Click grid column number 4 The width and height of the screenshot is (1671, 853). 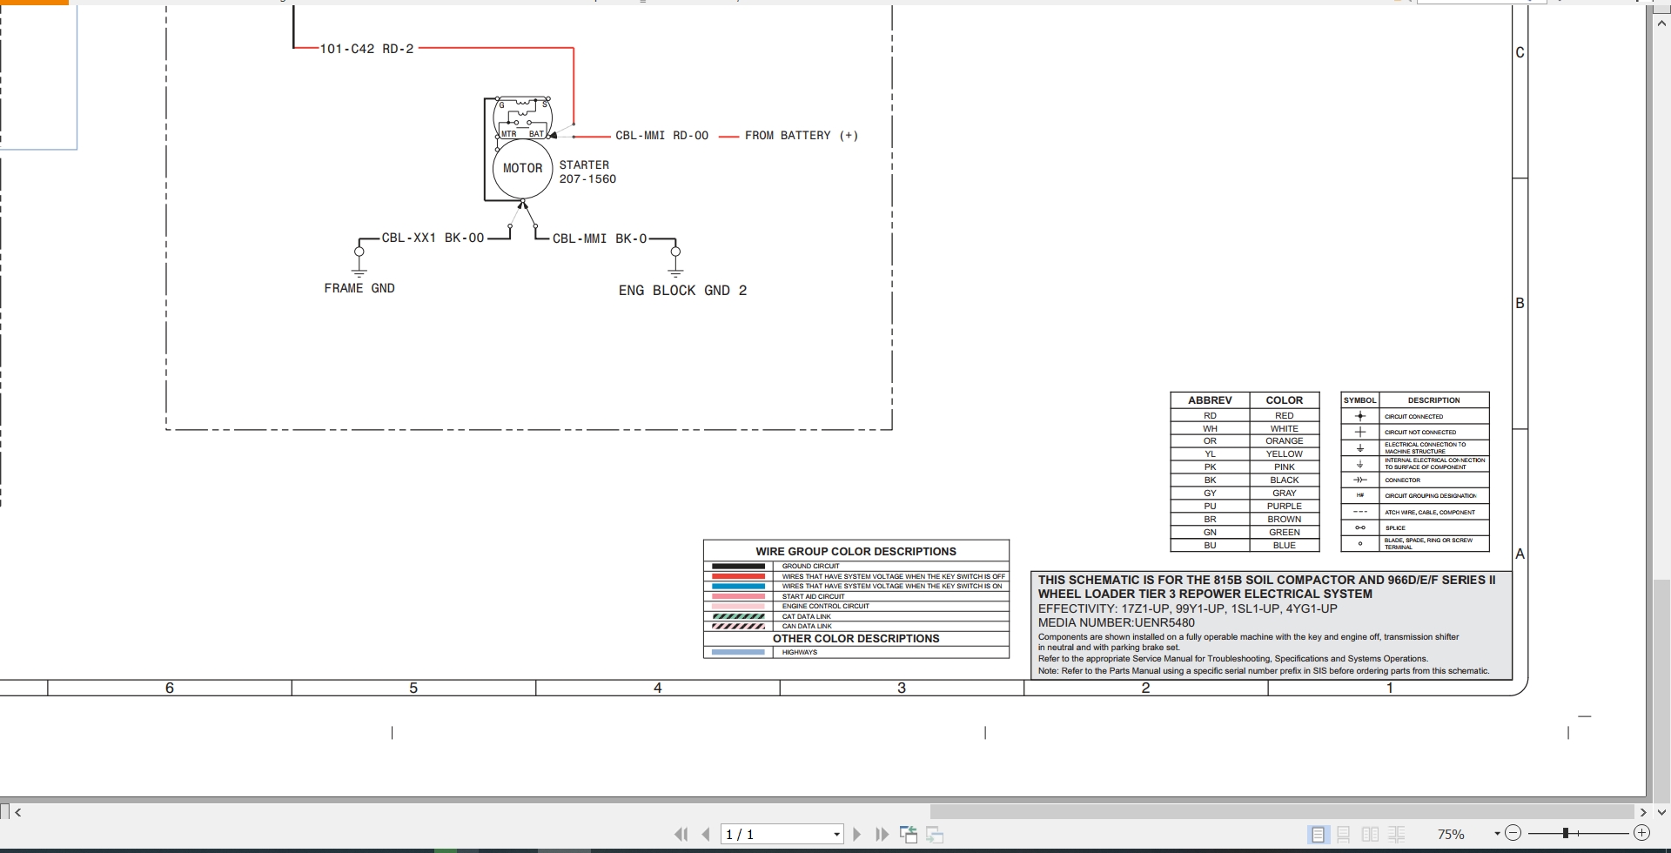tap(658, 688)
